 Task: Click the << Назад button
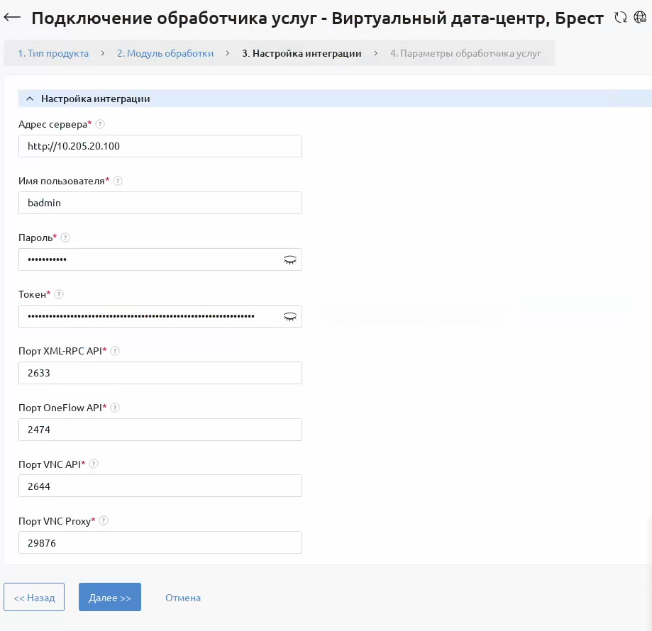34,597
